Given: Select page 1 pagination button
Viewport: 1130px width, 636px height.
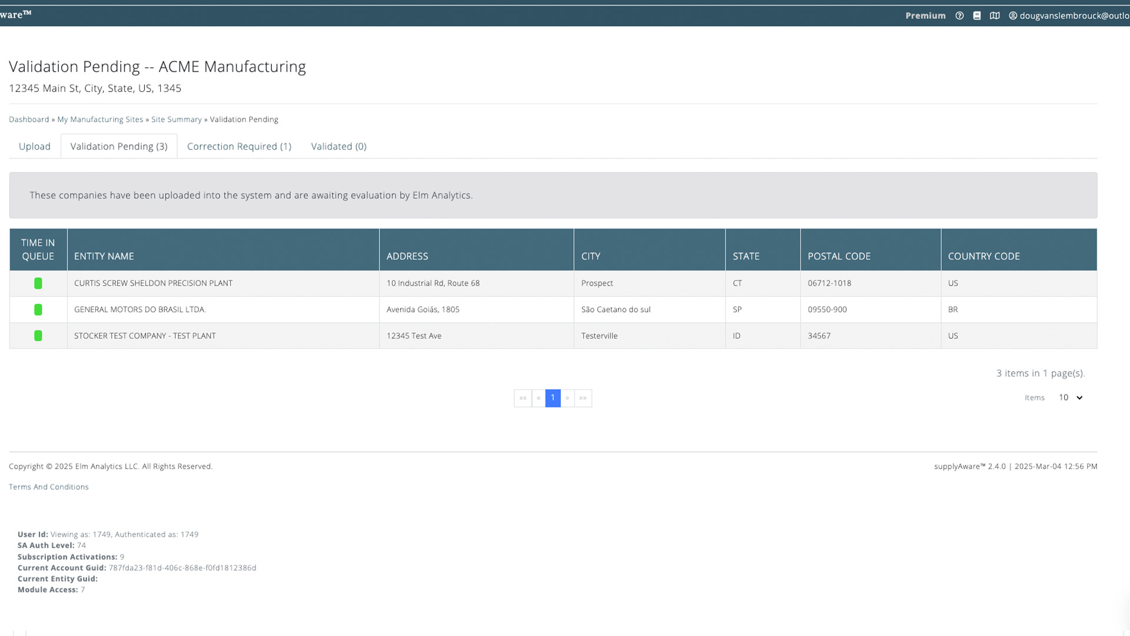Looking at the screenshot, I should [x=553, y=398].
